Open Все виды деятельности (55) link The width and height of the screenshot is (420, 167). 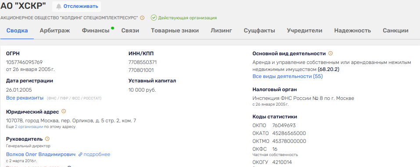point(287,76)
